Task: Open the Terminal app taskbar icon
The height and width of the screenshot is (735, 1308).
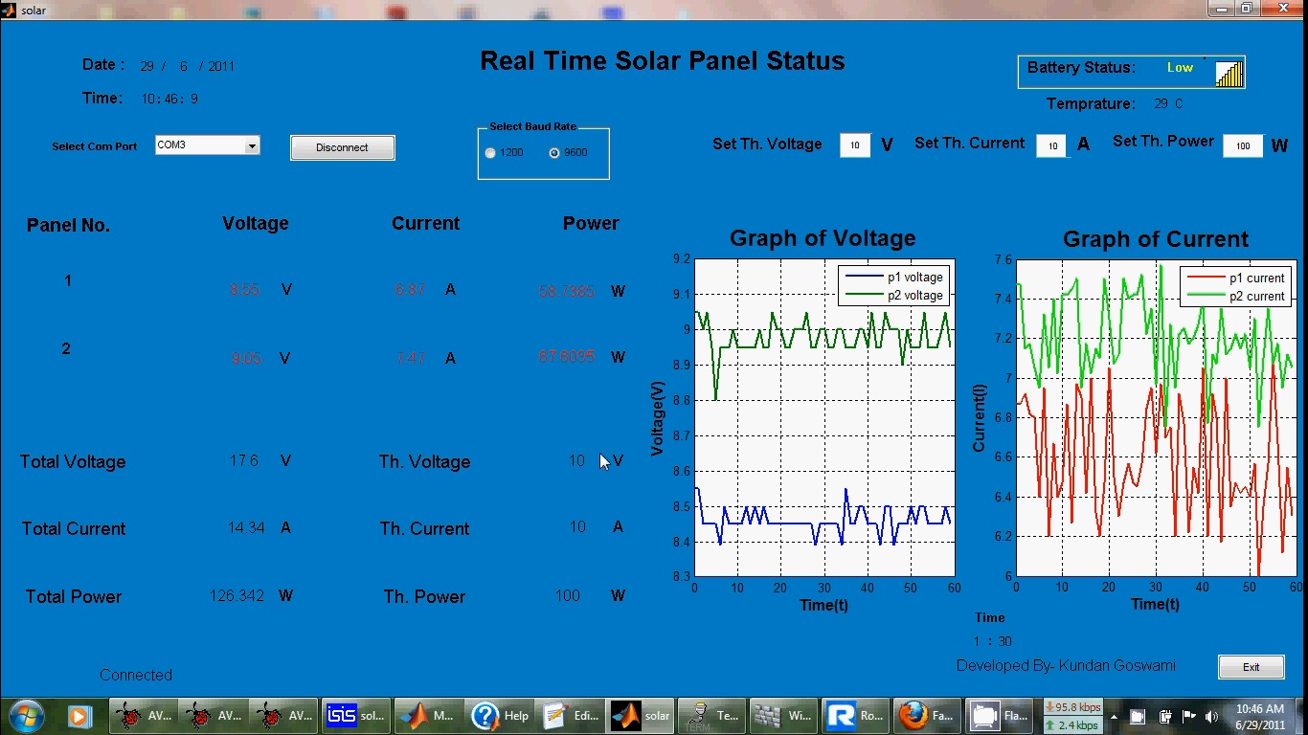Action: (713, 715)
